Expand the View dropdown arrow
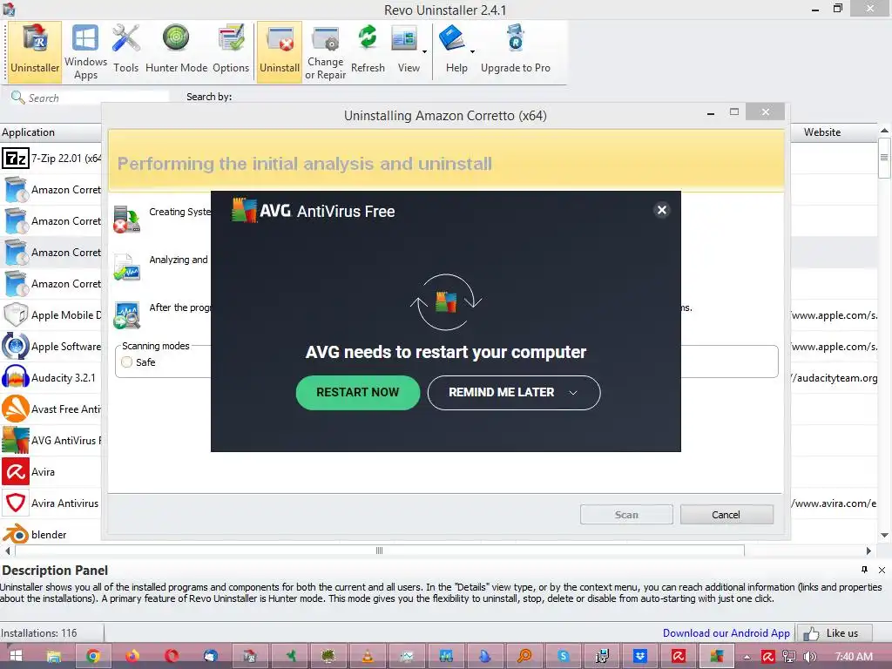This screenshot has height=669, width=892. point(424,51)
